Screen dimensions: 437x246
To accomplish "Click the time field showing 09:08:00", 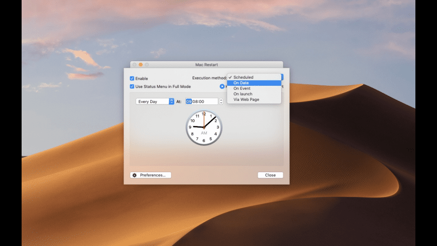I will (202, 101).
